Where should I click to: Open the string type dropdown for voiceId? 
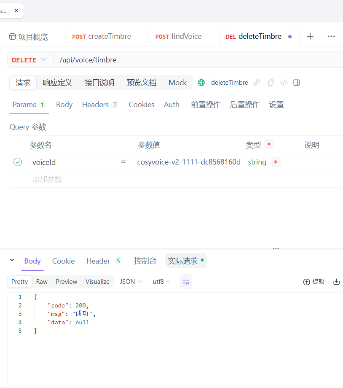click(x=257, y=162)
